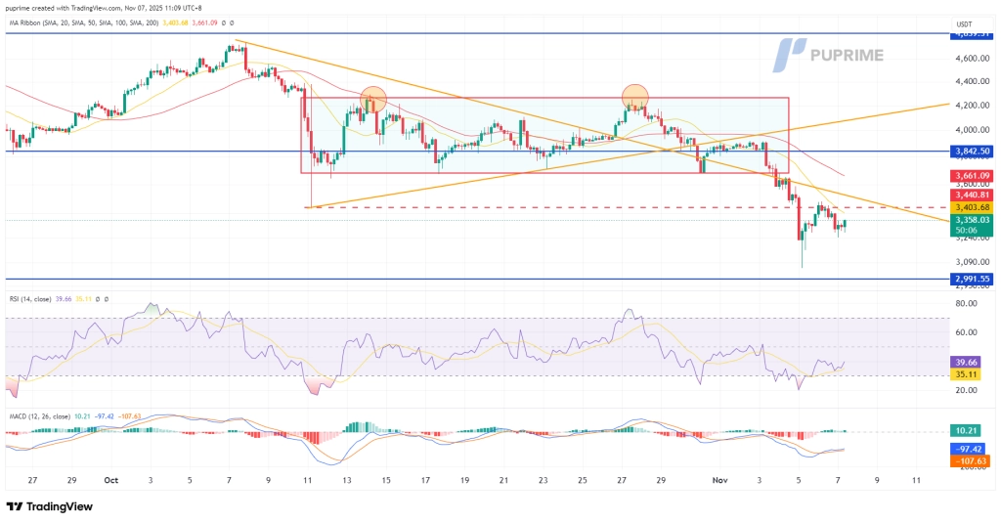Click the red 3,661.09 SMA price label
The image size is (1001, 523).
(972, 176)
